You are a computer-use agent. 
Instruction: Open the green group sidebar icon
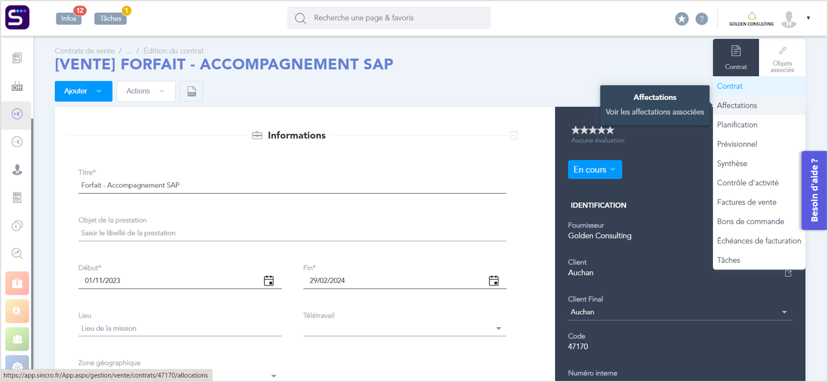point(17,339)
